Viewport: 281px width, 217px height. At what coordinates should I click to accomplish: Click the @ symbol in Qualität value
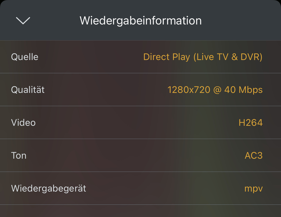point(217,90)
